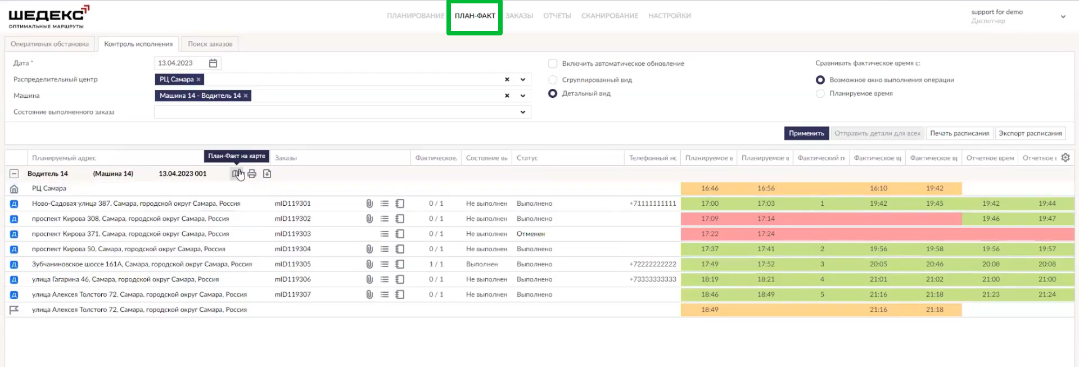Viewport: 1079px width, 367px height.
Task: Open the calendar picker next to the date
Action: point(213,63)
